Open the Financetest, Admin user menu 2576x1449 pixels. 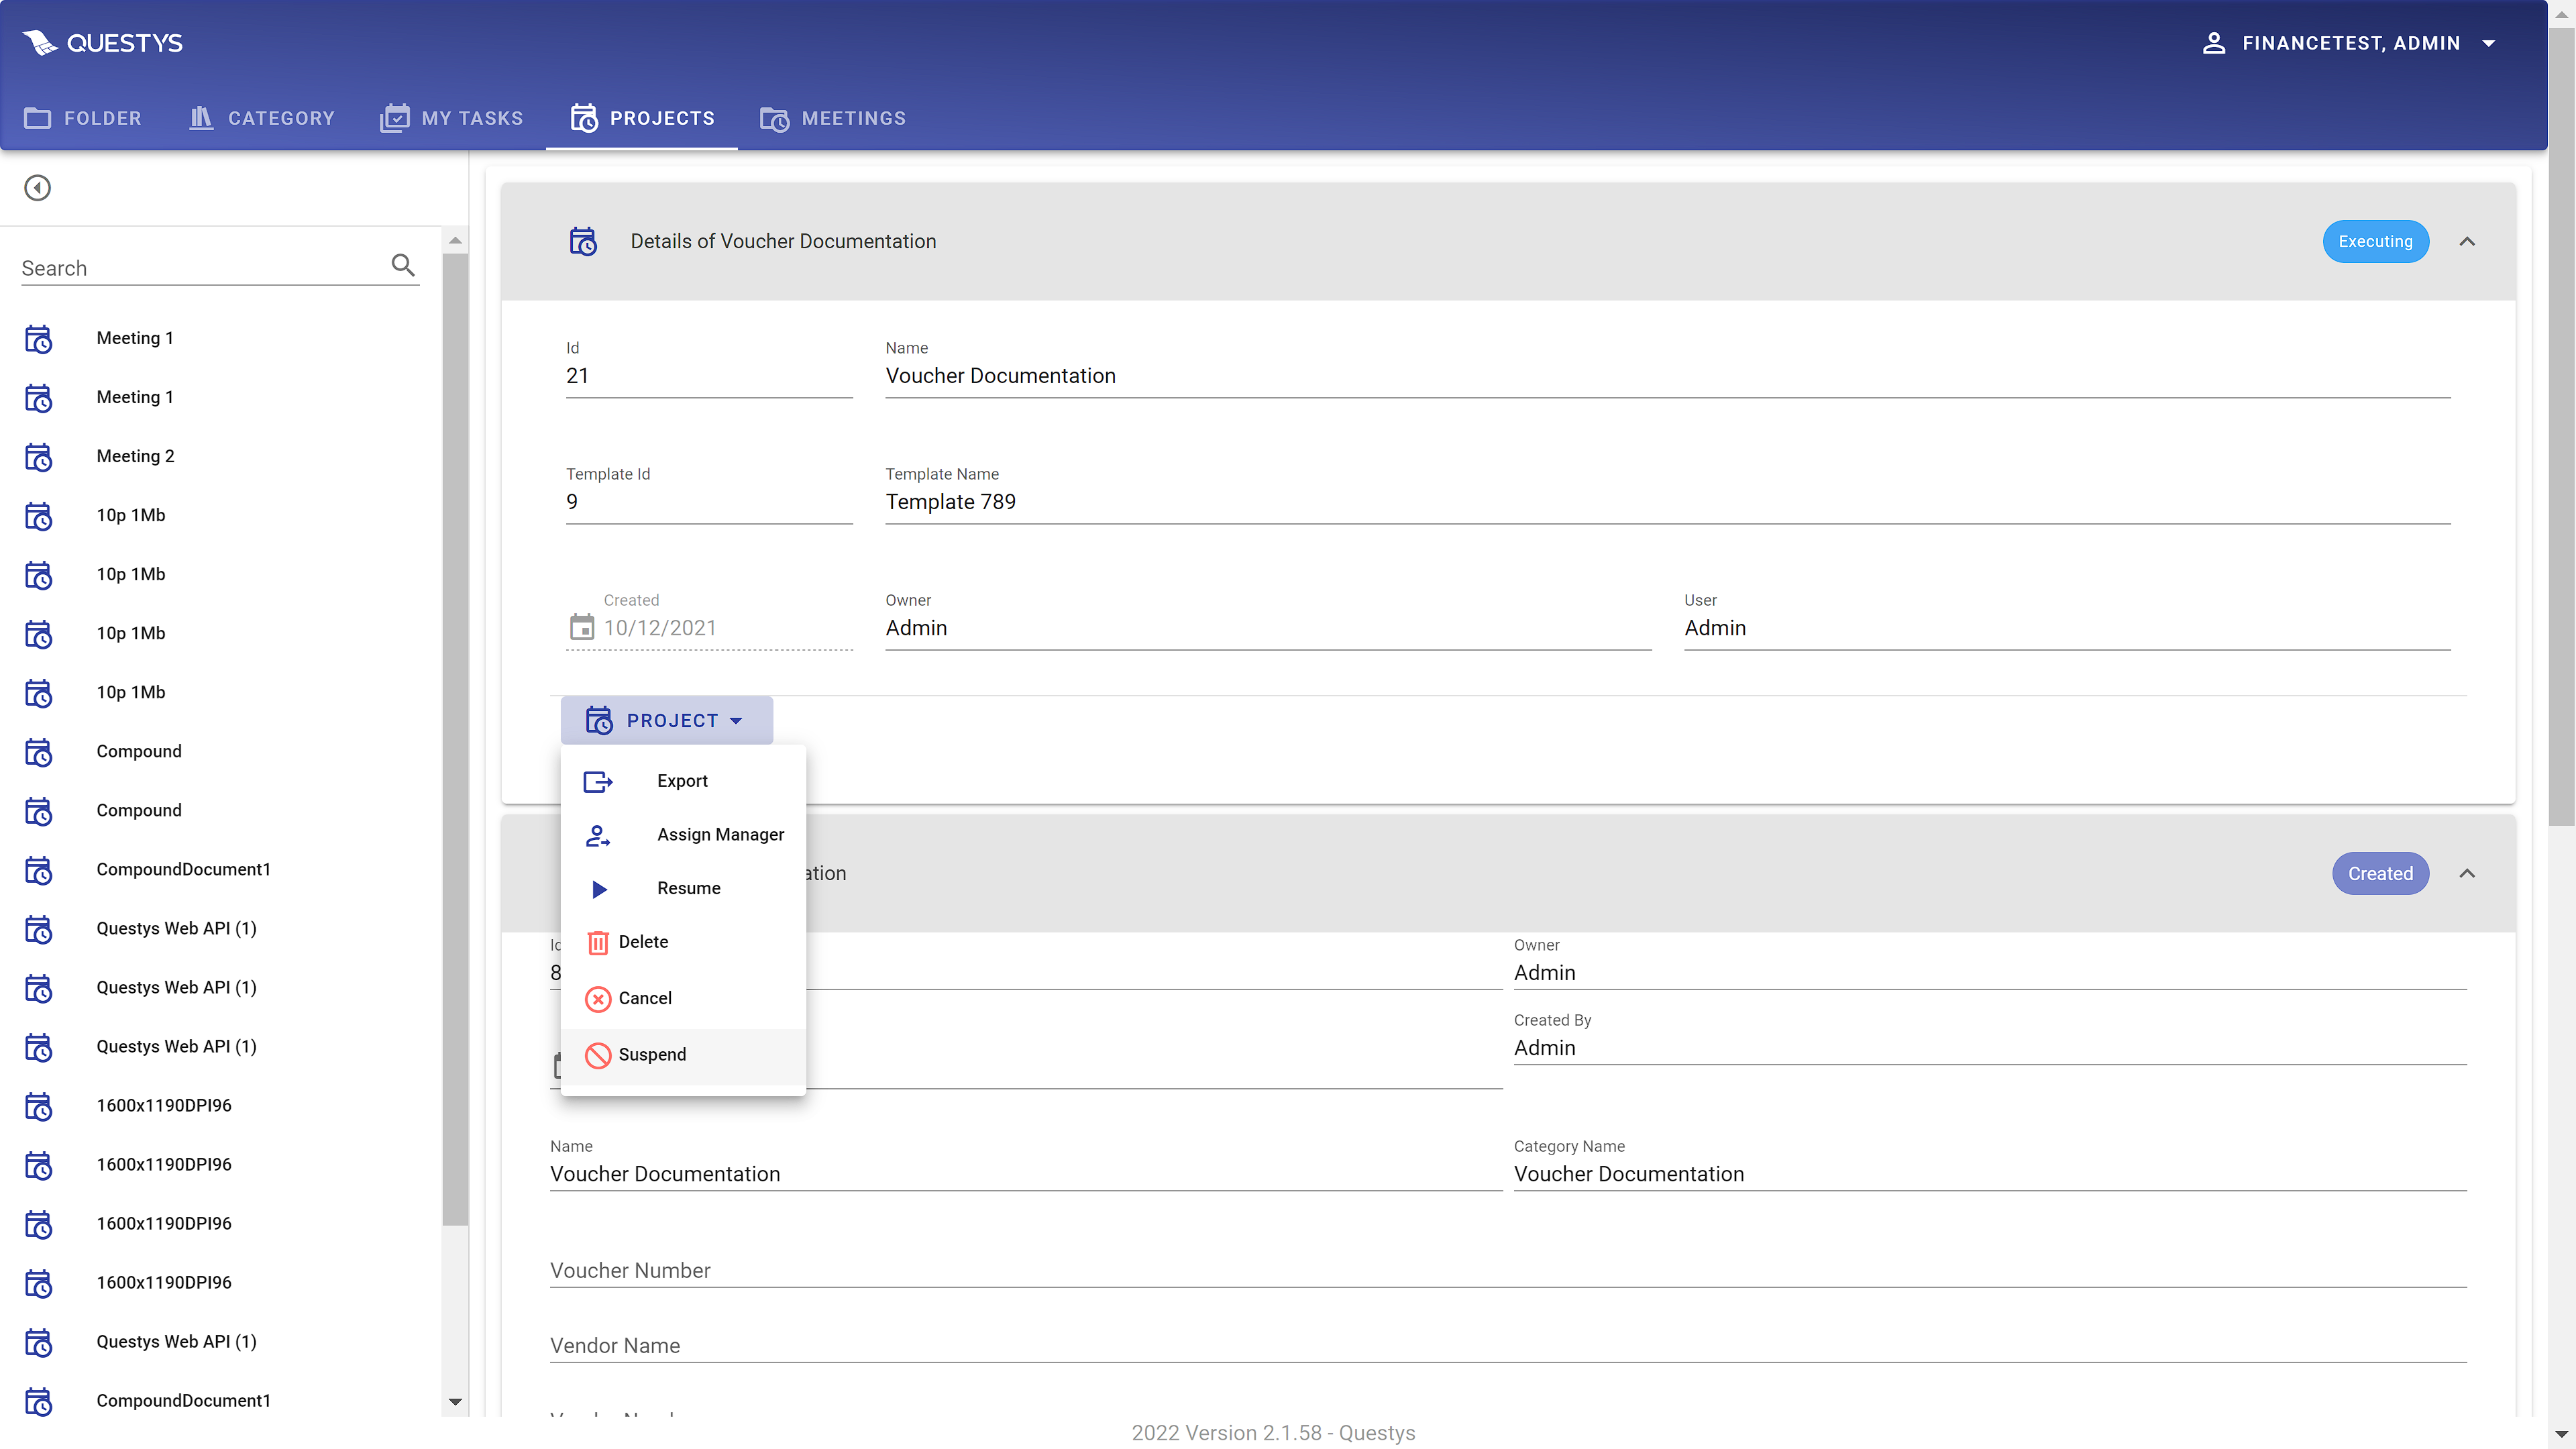(x=2350, y=43)
